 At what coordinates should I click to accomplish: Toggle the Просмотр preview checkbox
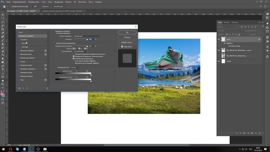point(122,46)
